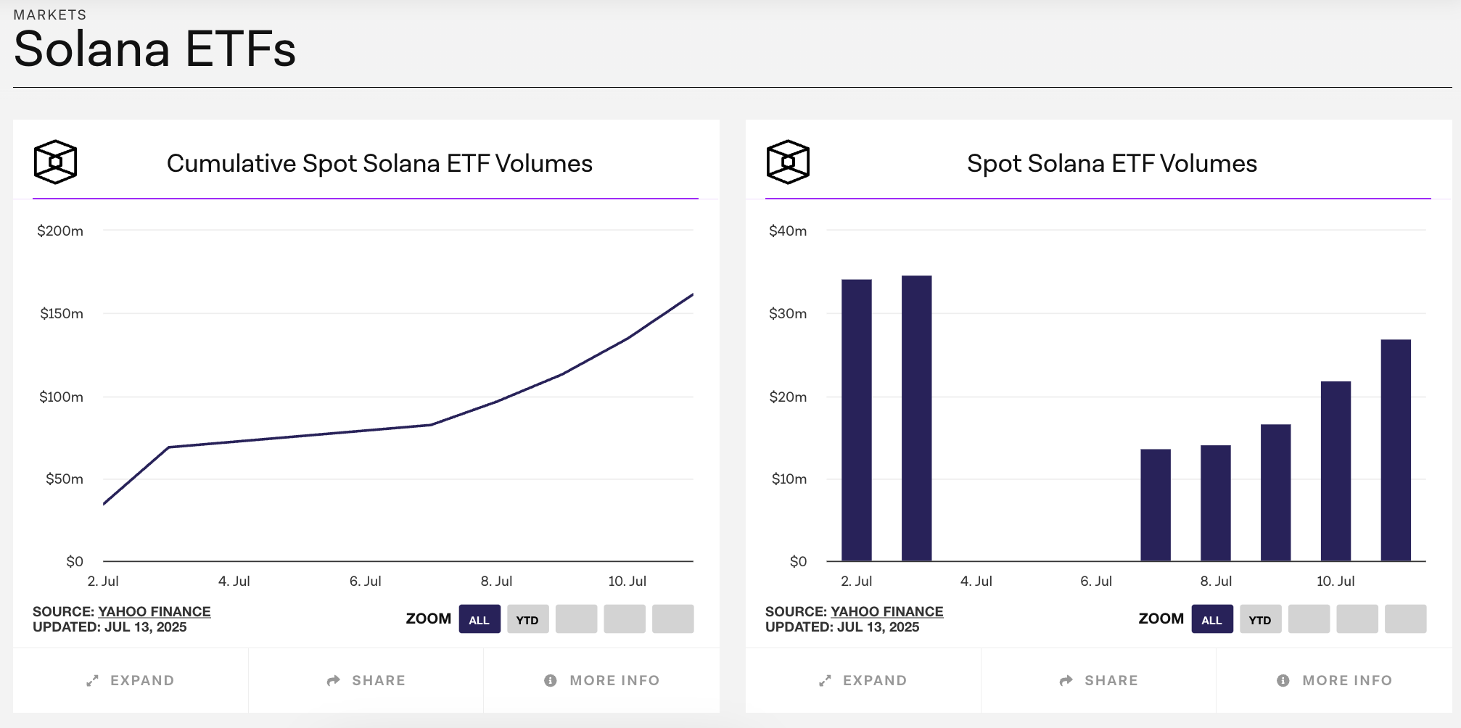1461x728 pixels.
Task: Click The Block logo on Cumulative Volumes chart
Action: [x=55, y=162]
